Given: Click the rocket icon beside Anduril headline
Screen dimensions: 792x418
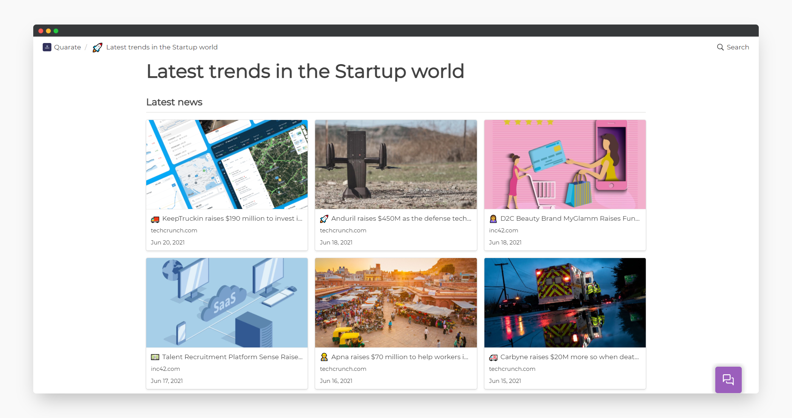Looking at the screenshot, I should (x=324, y=219).
